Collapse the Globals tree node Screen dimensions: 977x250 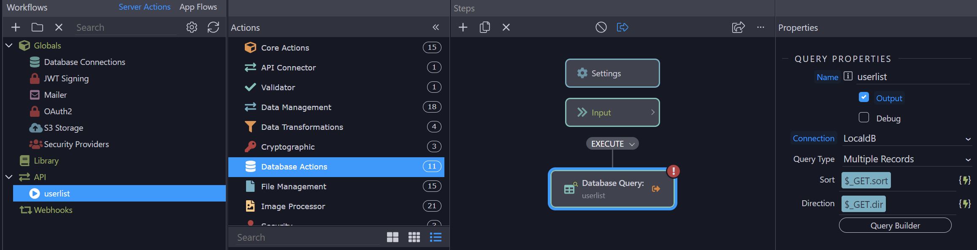tap(9, 46)
